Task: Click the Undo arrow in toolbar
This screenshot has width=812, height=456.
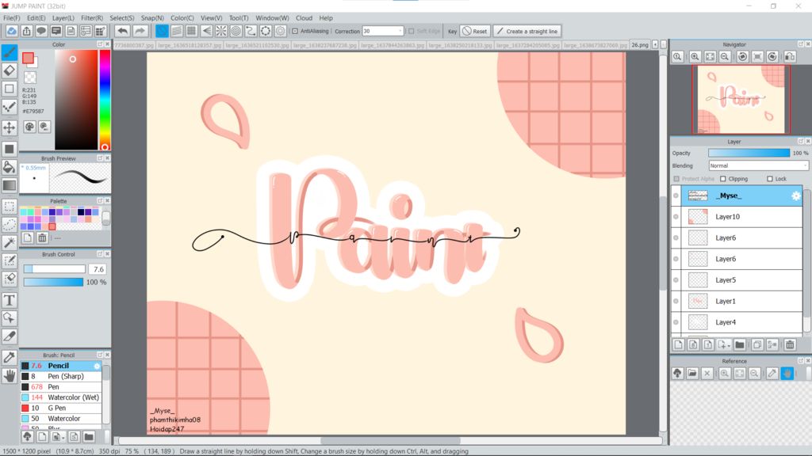Action: click(x=122, y=31)
